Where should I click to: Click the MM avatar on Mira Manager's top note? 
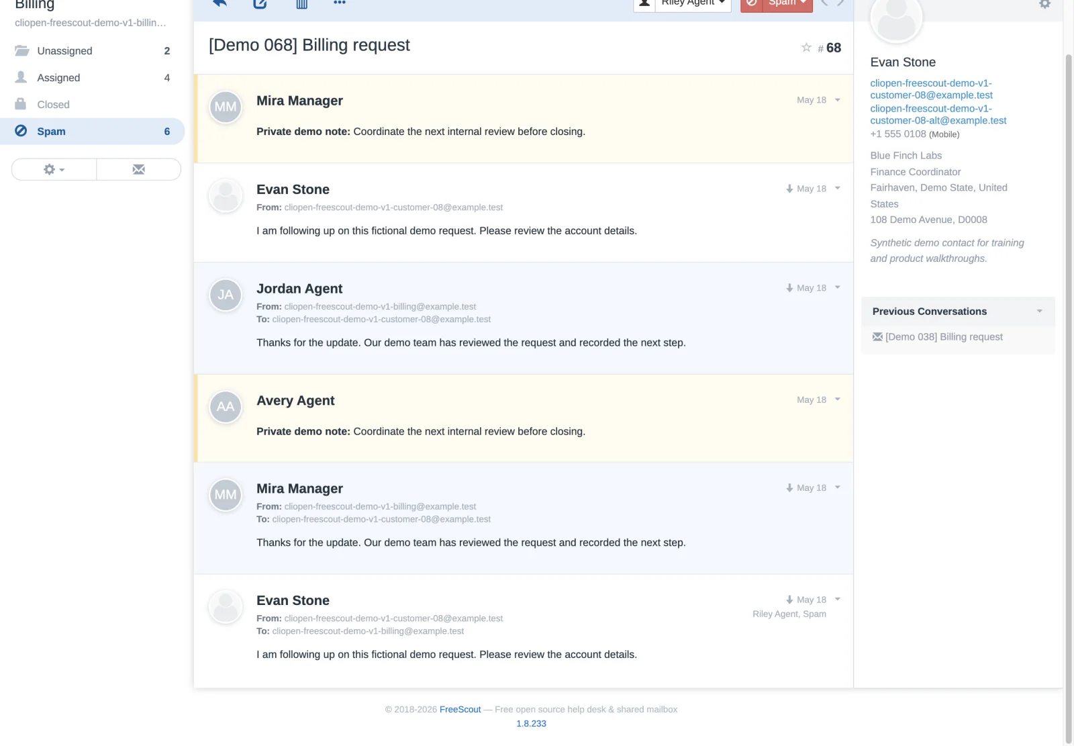[226, 107]
